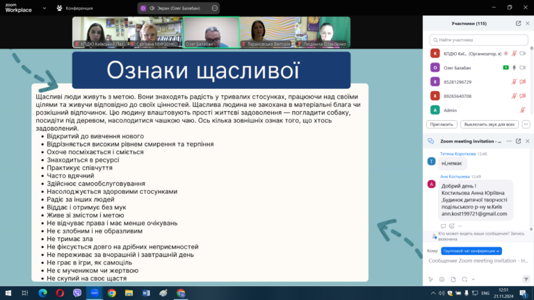Open the Конференция tab
534x300 pixels.
tap(79, 8)
